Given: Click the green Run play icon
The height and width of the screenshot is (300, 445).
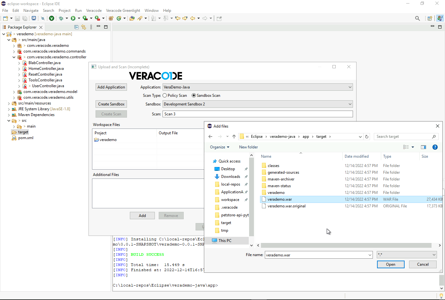Looking at the screenshot, I should point(73,19).
